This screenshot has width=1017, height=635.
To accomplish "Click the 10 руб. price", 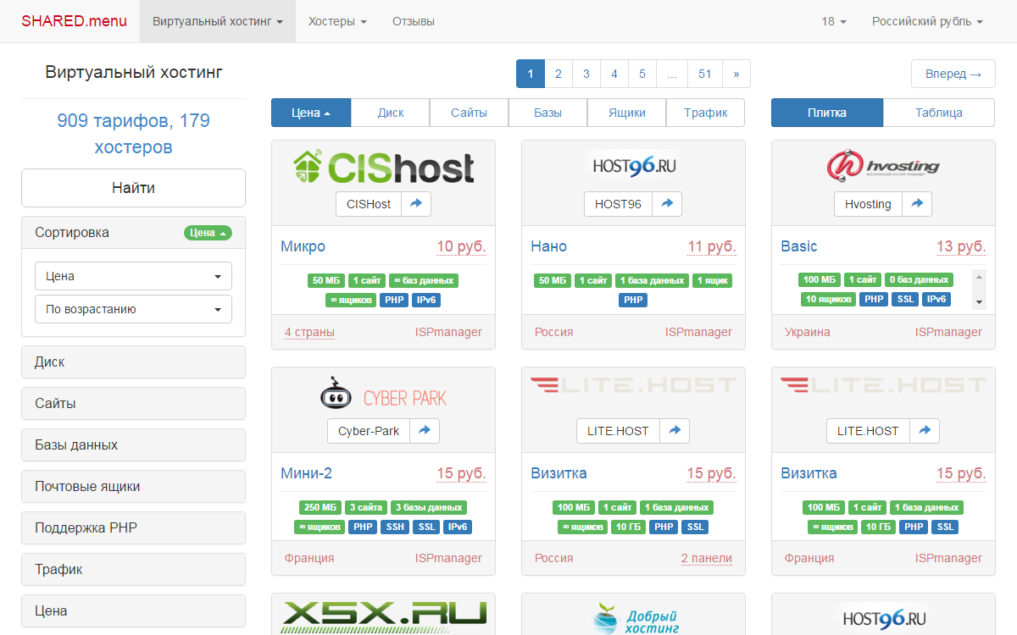I will (462, 246).
